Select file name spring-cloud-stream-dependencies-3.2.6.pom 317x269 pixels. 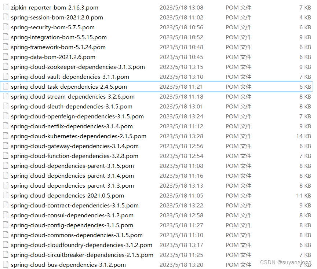coord(73,97)
